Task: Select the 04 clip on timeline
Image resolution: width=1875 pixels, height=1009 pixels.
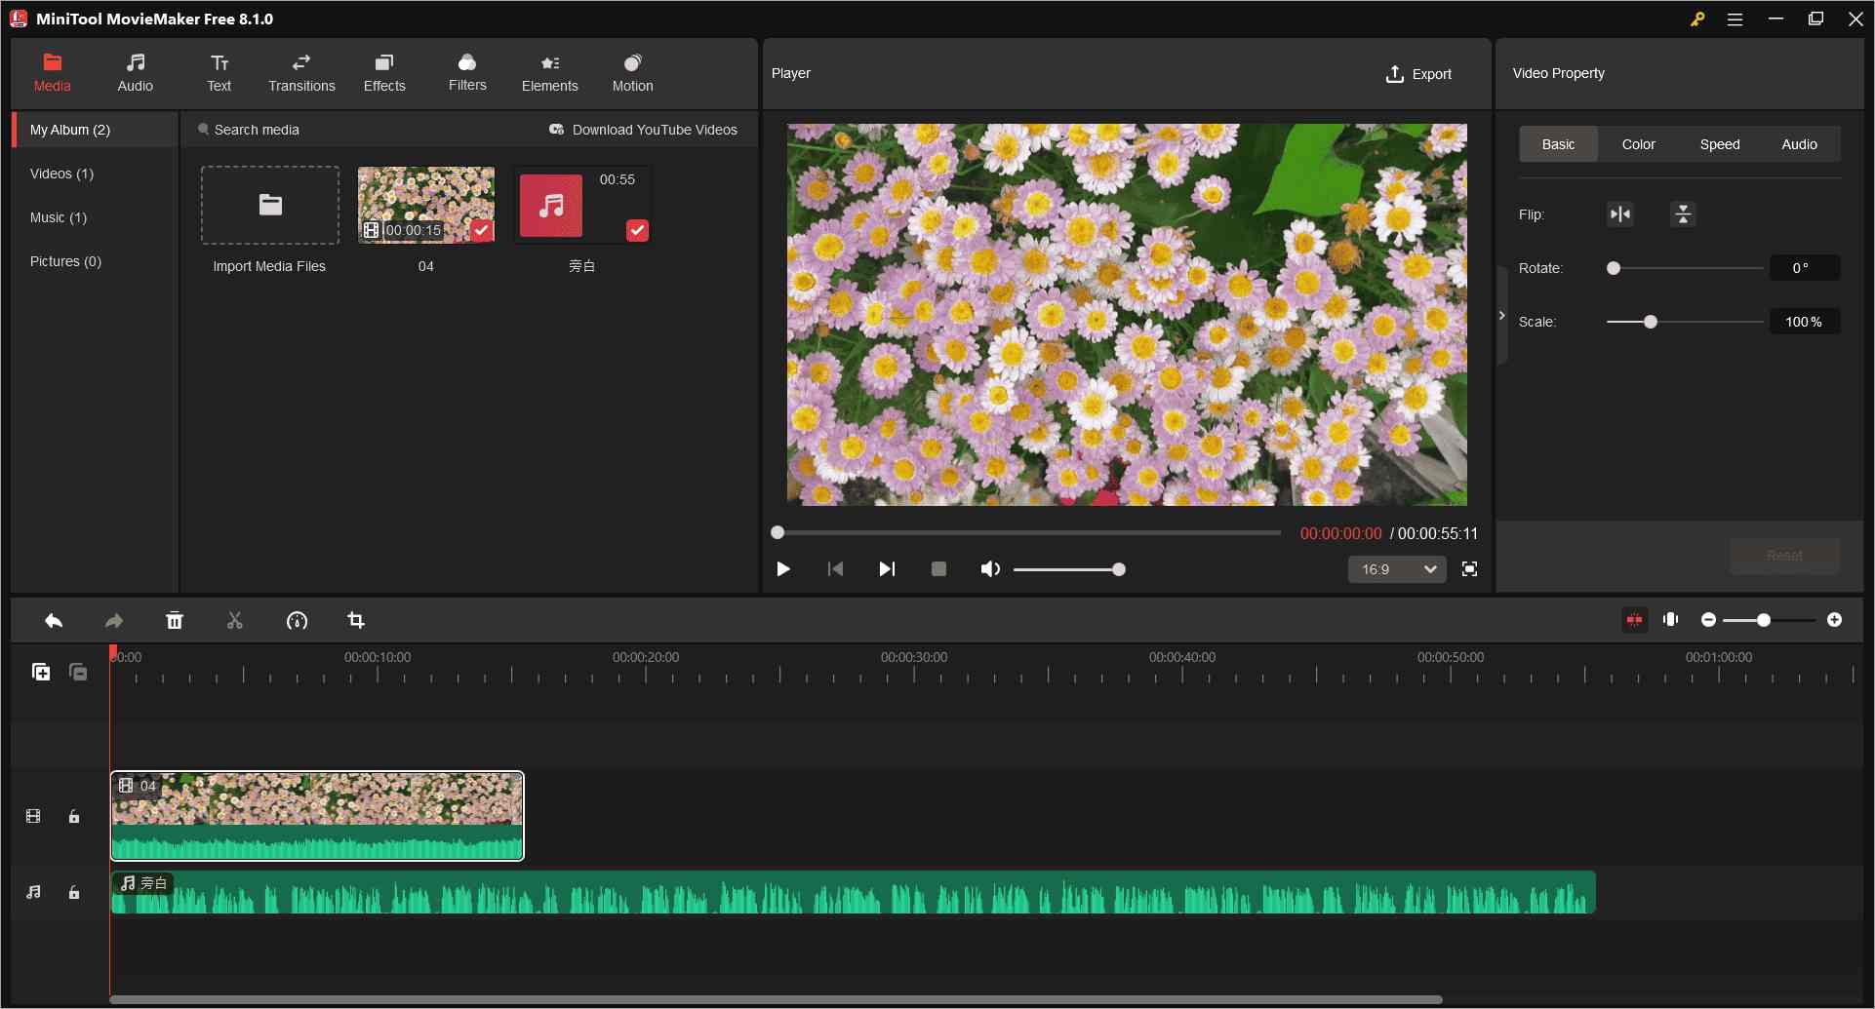Action: (x=317, y=816)
